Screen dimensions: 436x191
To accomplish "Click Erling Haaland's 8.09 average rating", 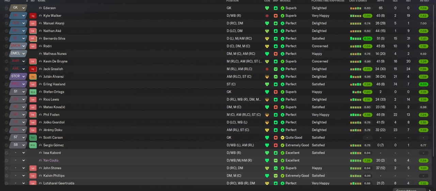I will (x=423, y=84).
